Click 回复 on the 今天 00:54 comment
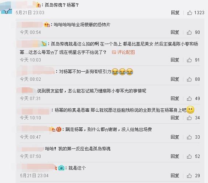The width and height of the screenshot is (208, 183). pyautogui.click(x=175, y=32)
